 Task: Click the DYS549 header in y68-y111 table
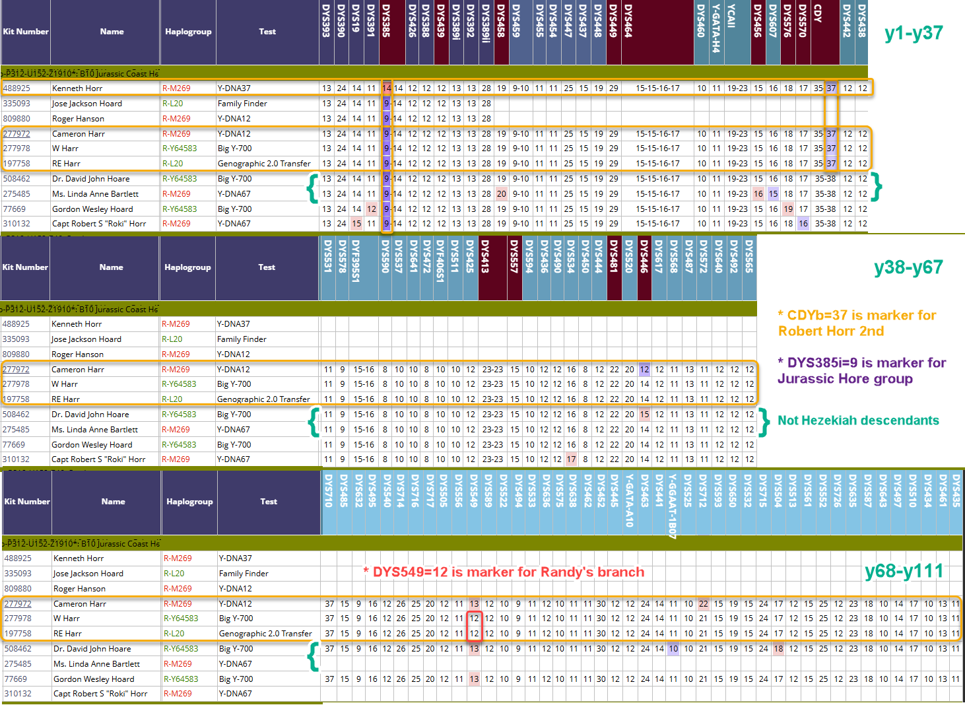click(x=473, y=502)
